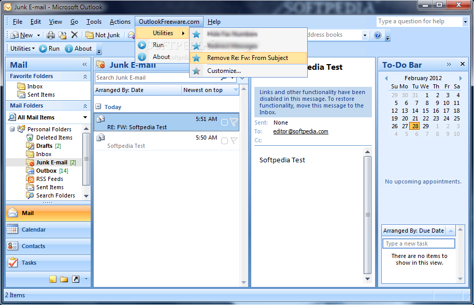
Task: Click the Type a new task field
Action: pyautogui.click(x=419, y=244)
